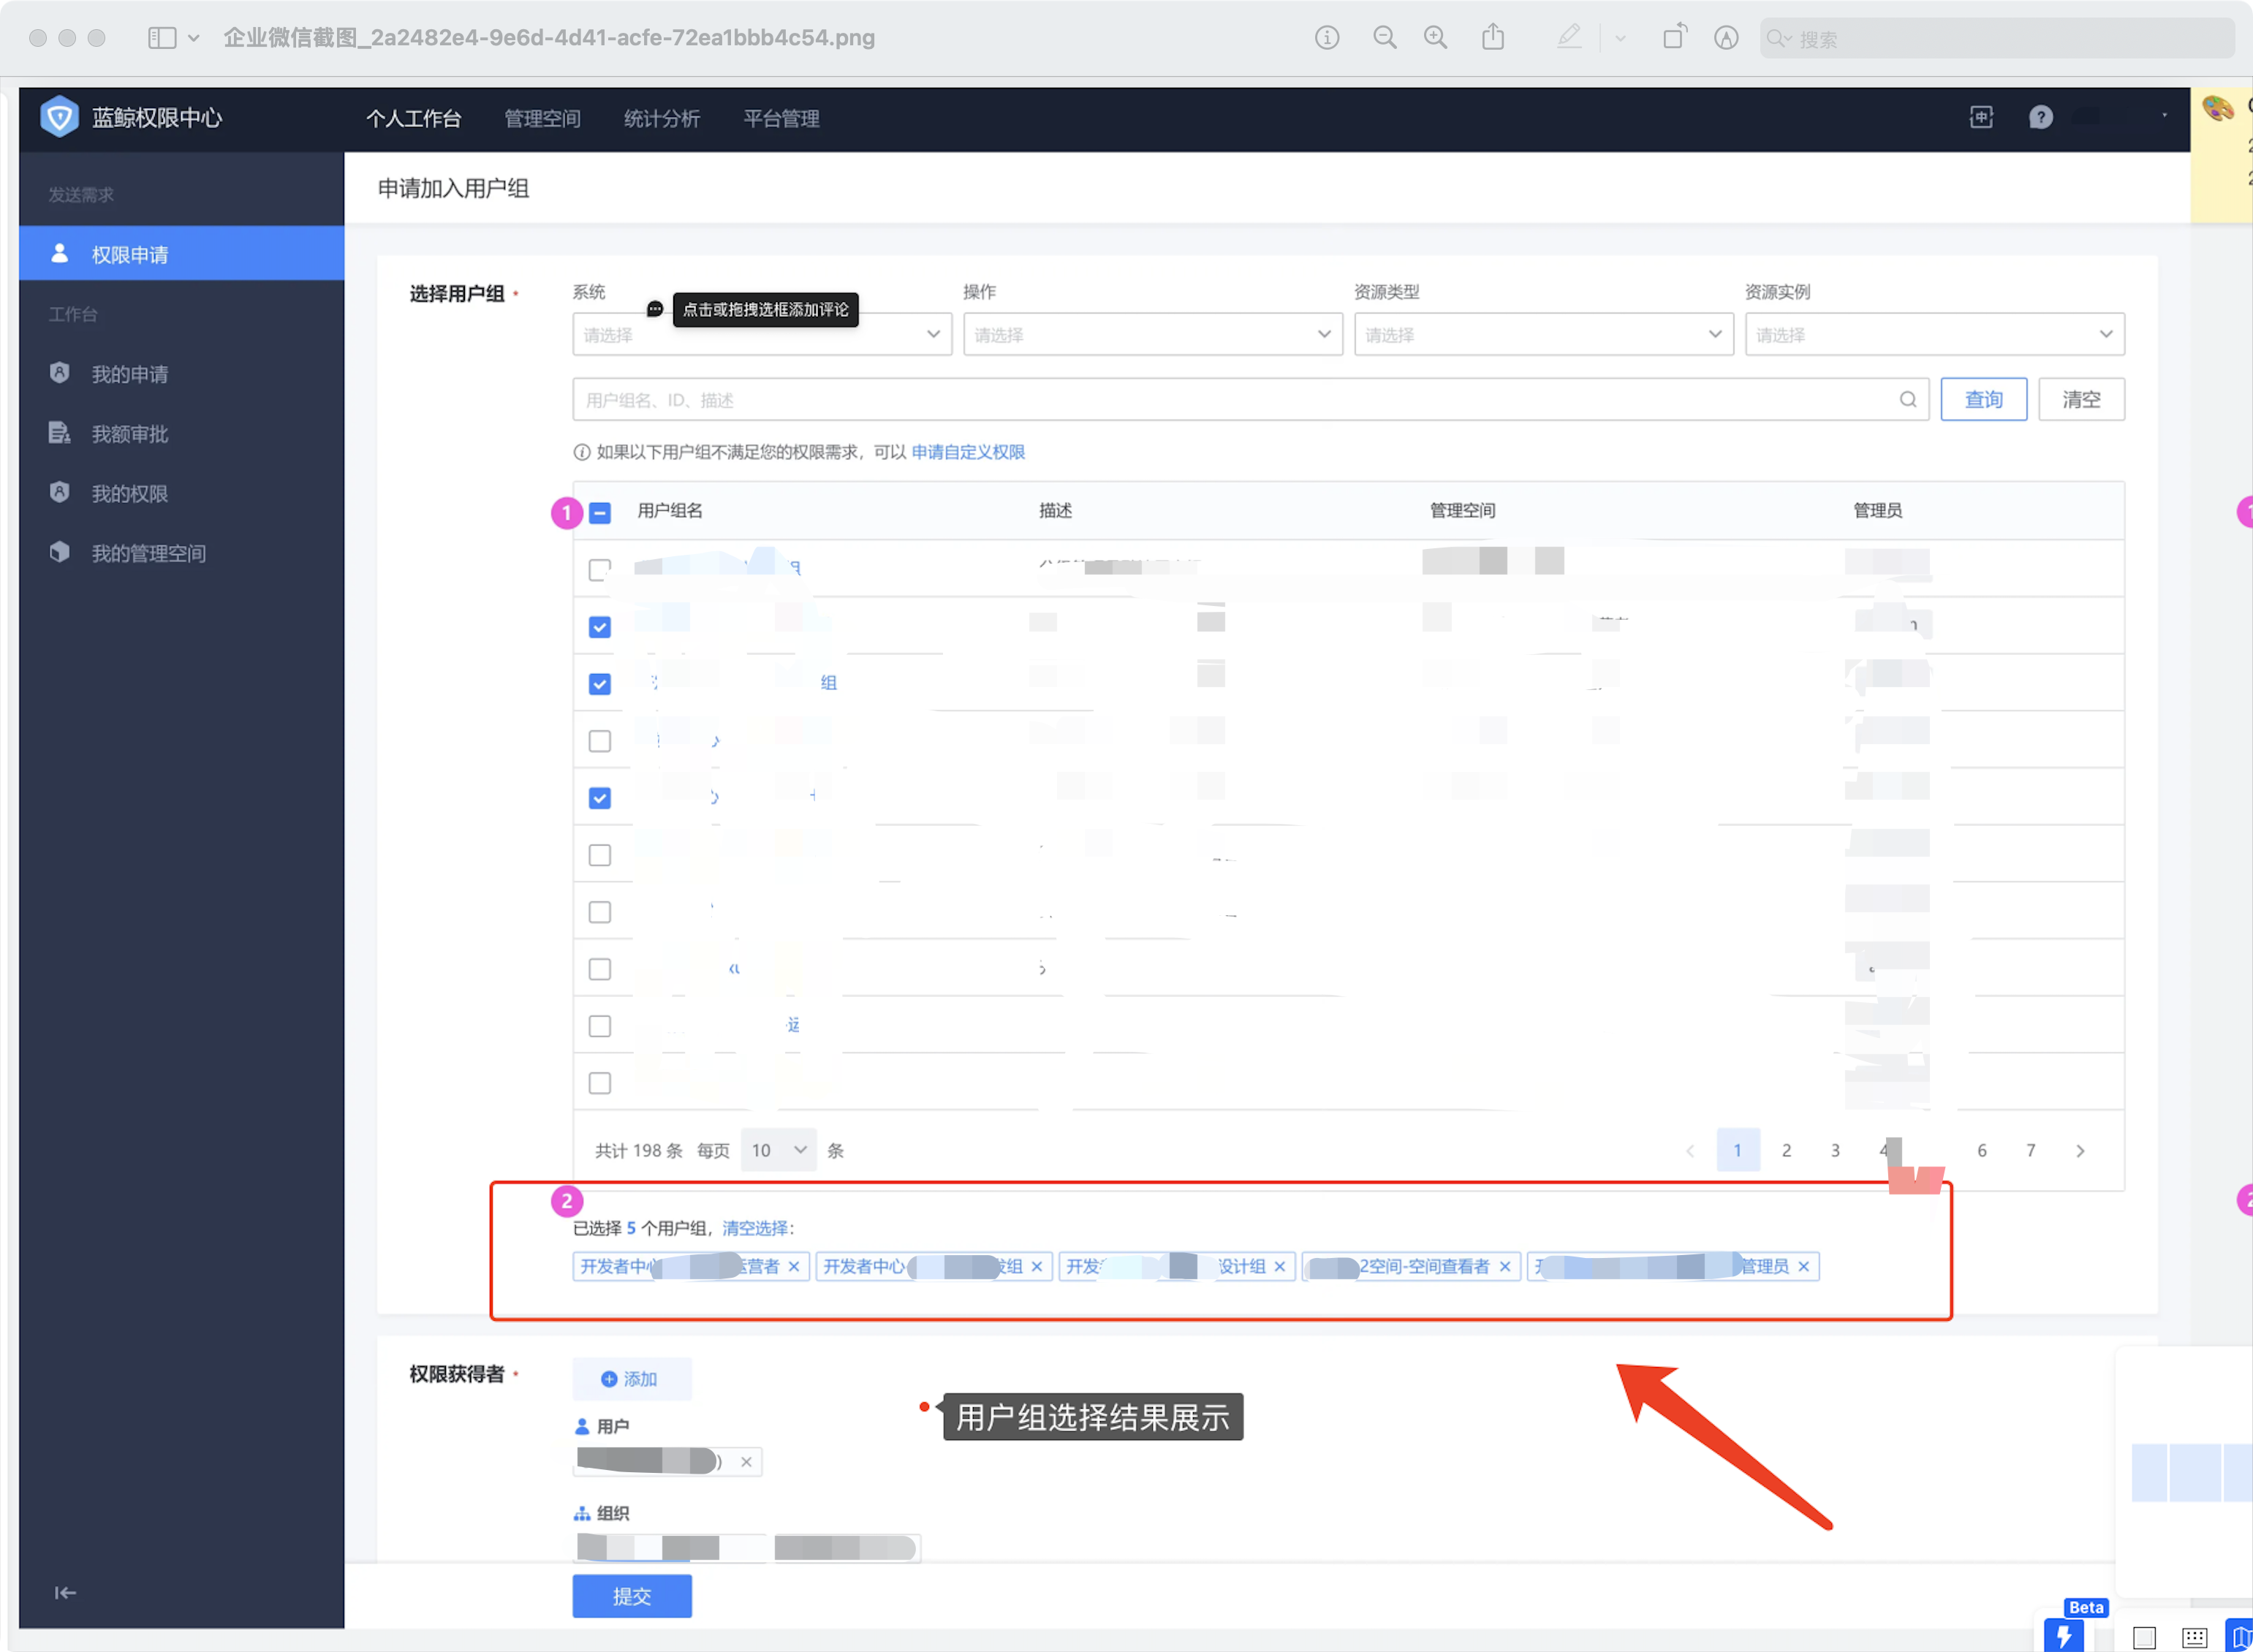Click the square frame icon at bottom right
This screenshot has width=2253, height=1652.
(2143, 1638)
